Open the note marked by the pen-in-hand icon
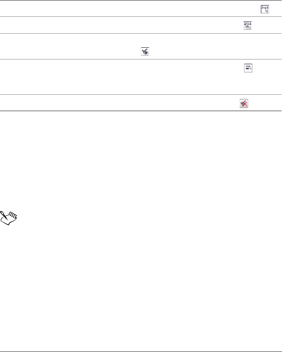The width and height of the screenshot is (282, 352). coord(9,218)
